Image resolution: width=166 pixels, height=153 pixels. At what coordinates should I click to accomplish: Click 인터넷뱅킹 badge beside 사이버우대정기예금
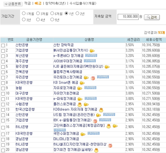click(90, 61)
